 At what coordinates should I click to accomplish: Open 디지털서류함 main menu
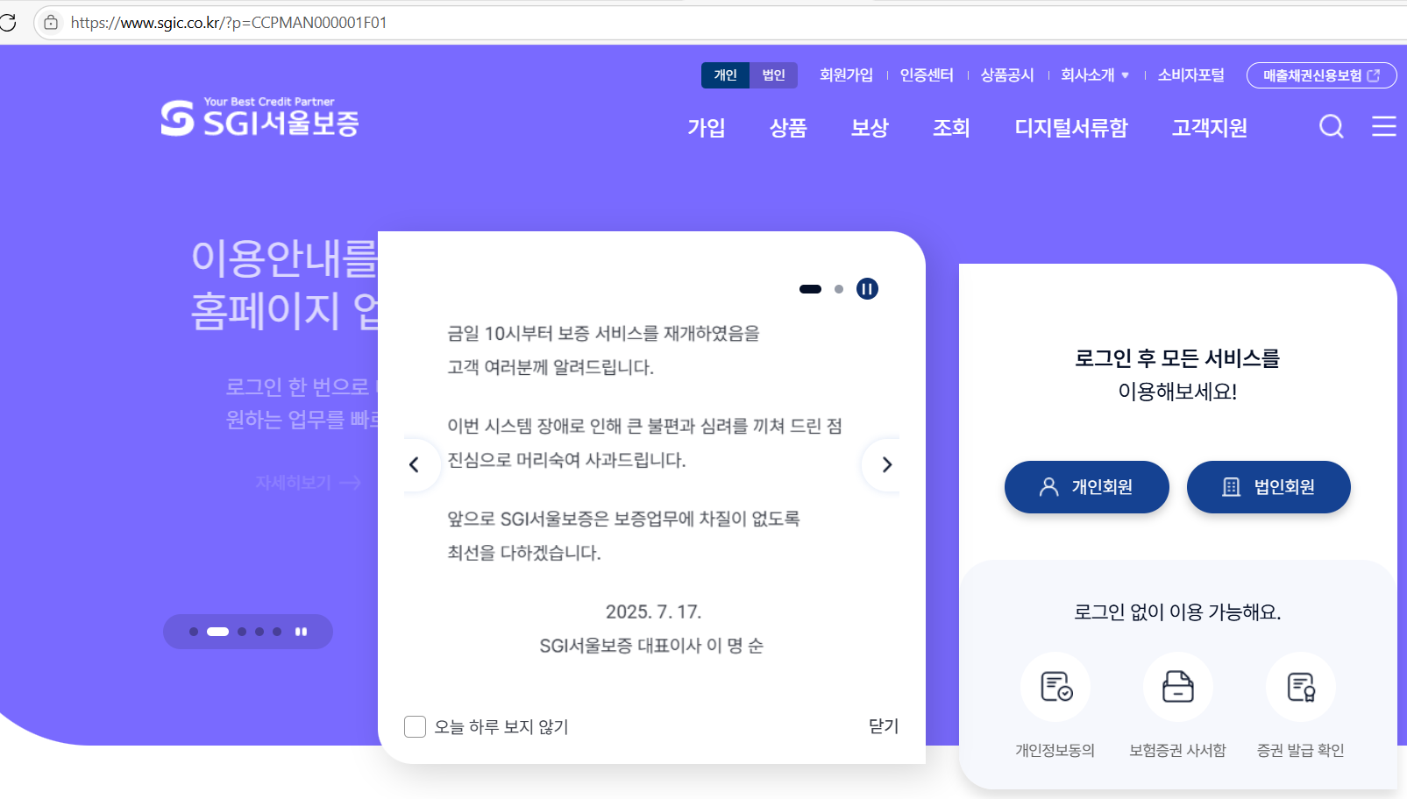pyautogui.click(x=1071, y=128)
